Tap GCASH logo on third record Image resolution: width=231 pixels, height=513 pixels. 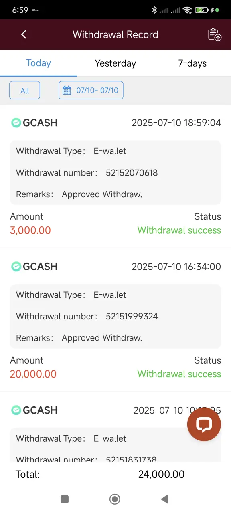(16, 410)
